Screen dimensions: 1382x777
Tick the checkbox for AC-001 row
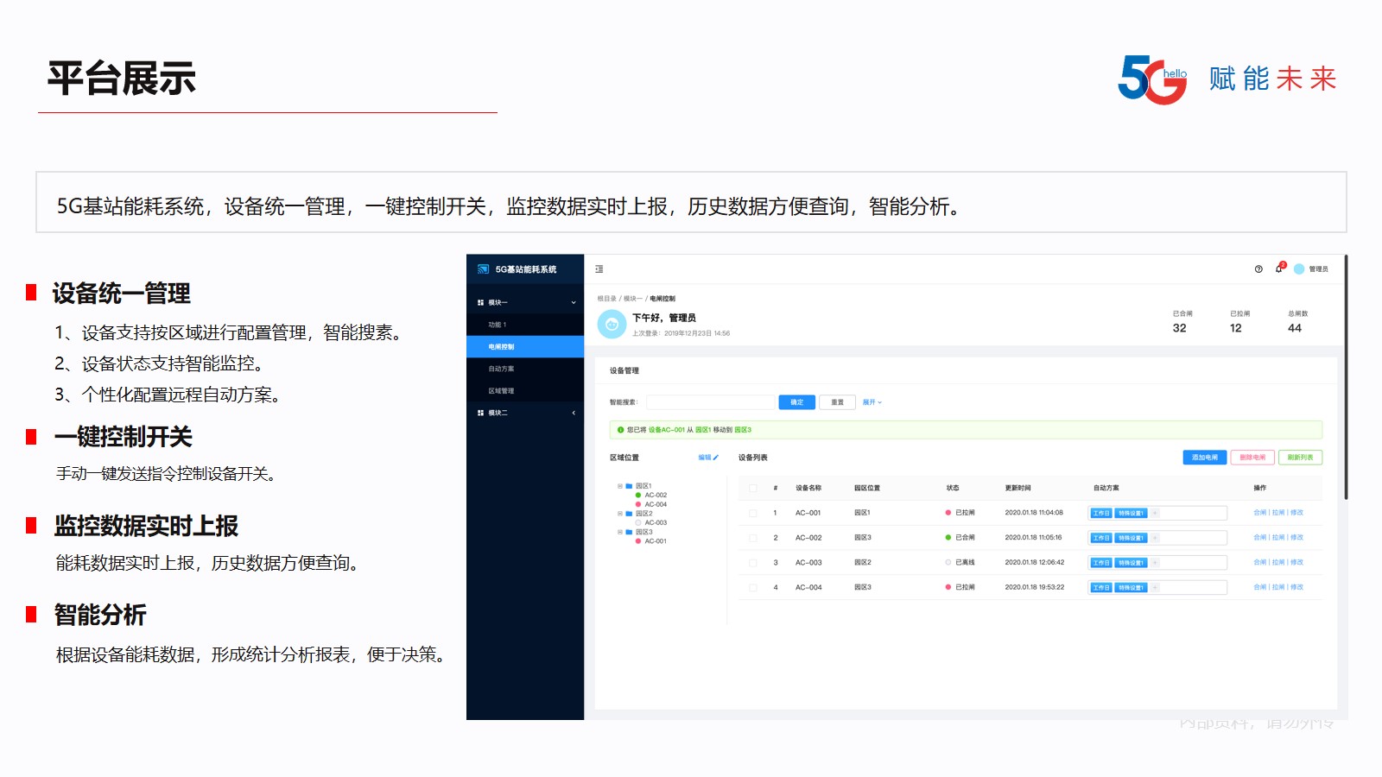(753, 513)
